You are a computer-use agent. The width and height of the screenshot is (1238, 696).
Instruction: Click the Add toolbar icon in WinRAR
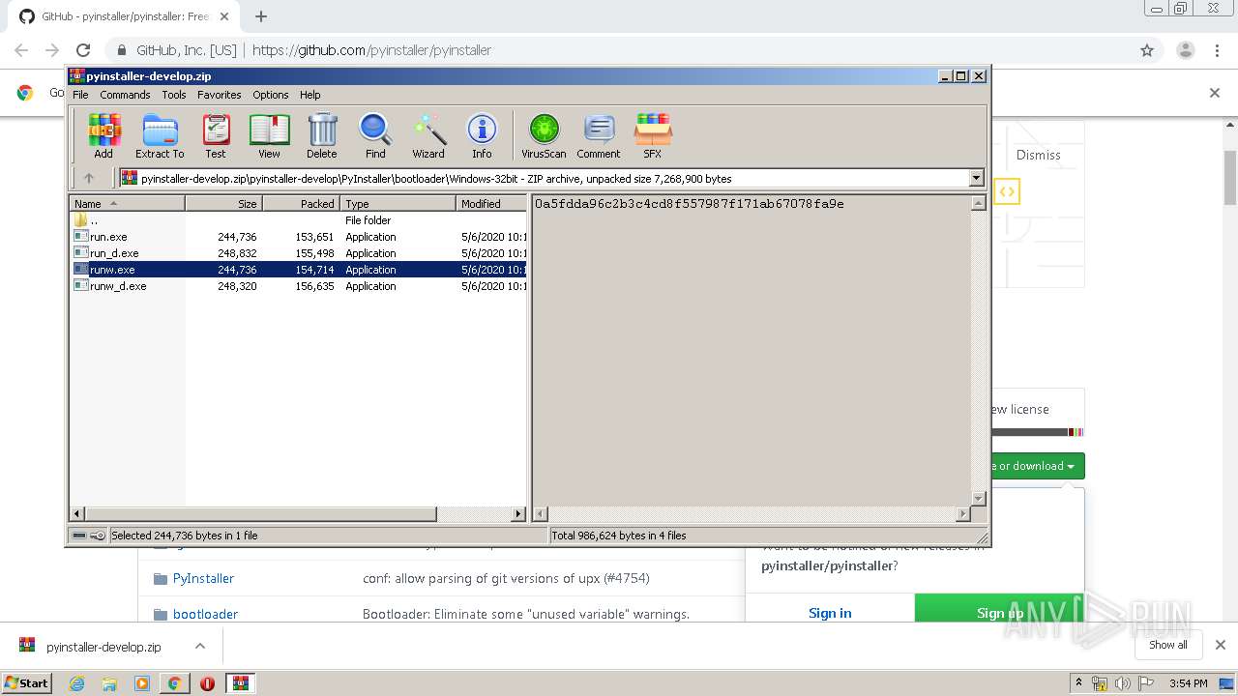tap(103, 136)
